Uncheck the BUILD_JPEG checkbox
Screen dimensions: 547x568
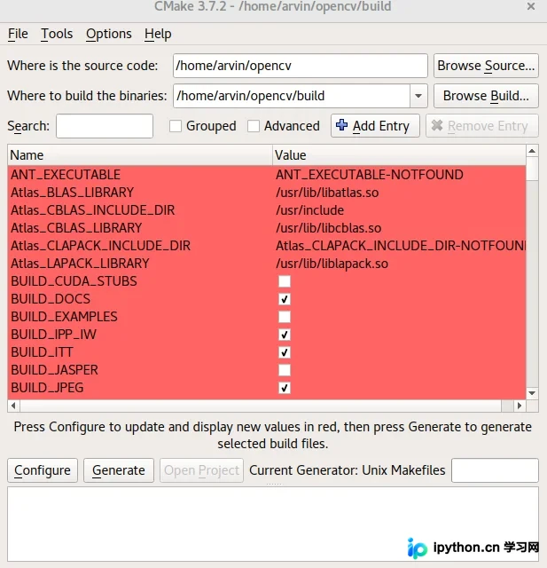tap(285, 388)
